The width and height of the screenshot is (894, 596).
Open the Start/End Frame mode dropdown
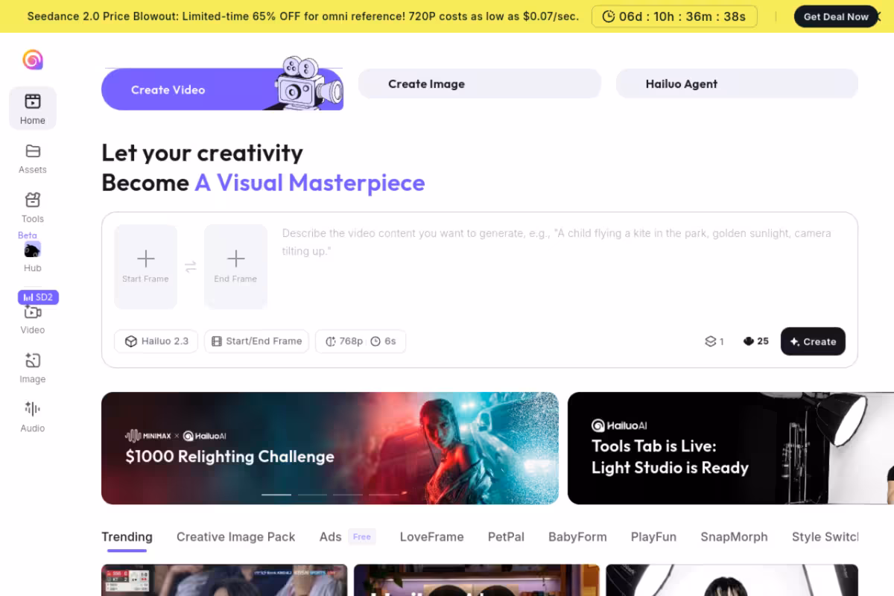pos(256,341)
